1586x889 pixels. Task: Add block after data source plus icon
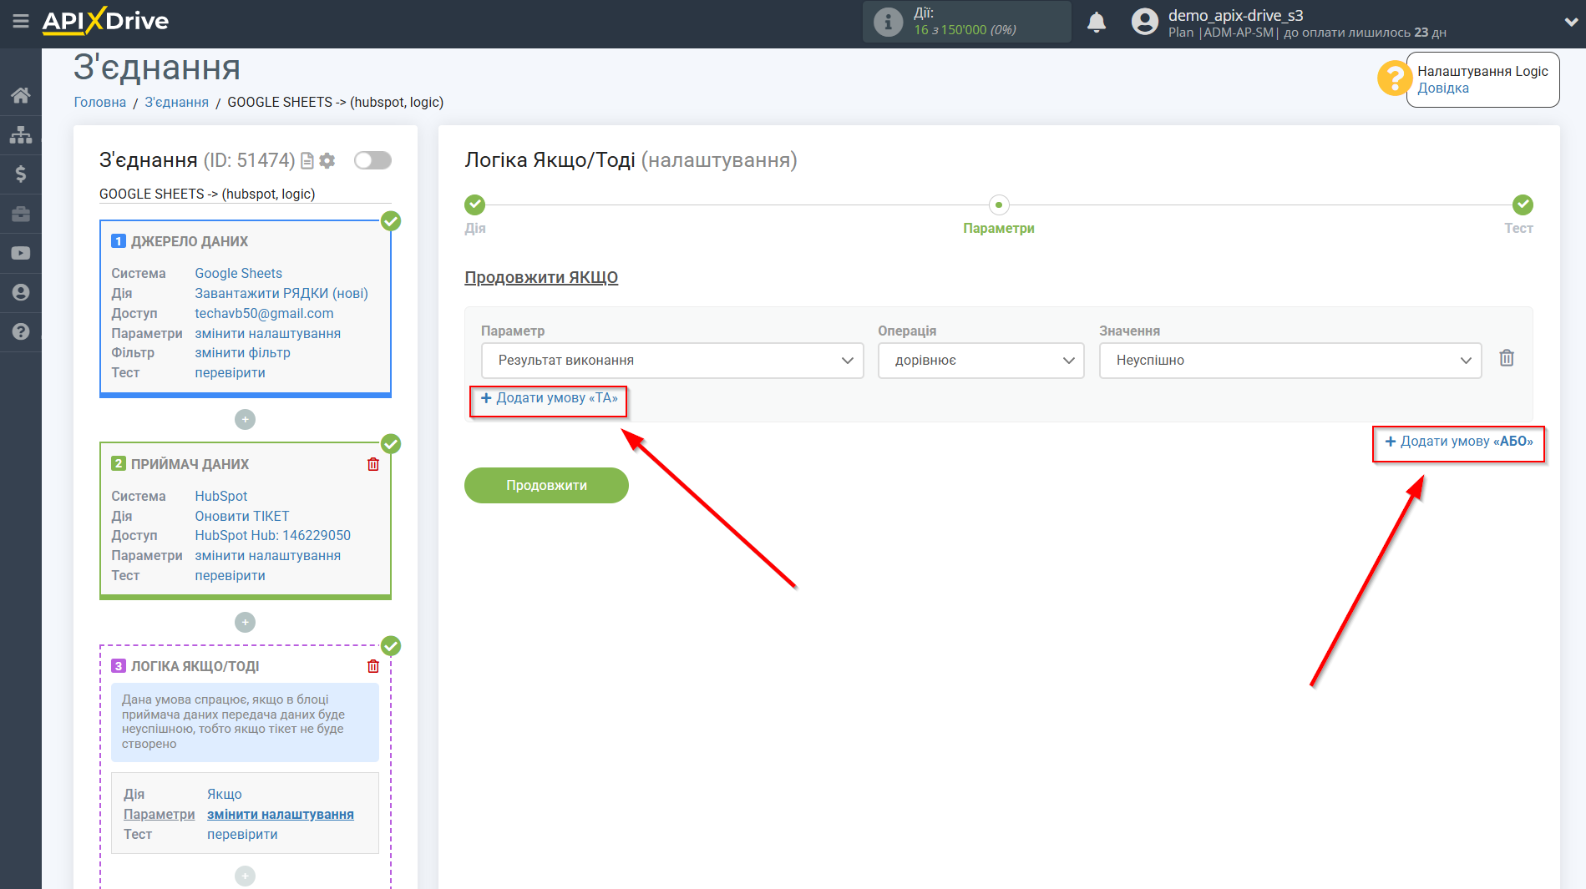pos(245,419)
